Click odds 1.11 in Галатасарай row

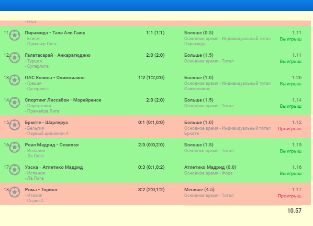click(297, 55)
